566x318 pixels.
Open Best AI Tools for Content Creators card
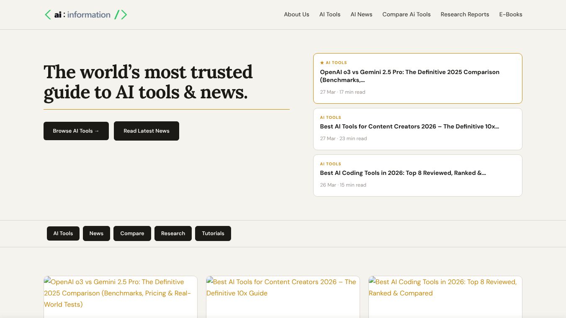[418, 129]
